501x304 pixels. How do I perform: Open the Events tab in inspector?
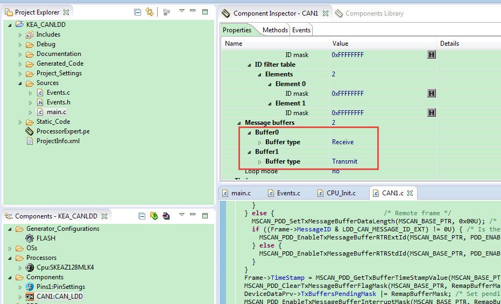tap(301, 30)
